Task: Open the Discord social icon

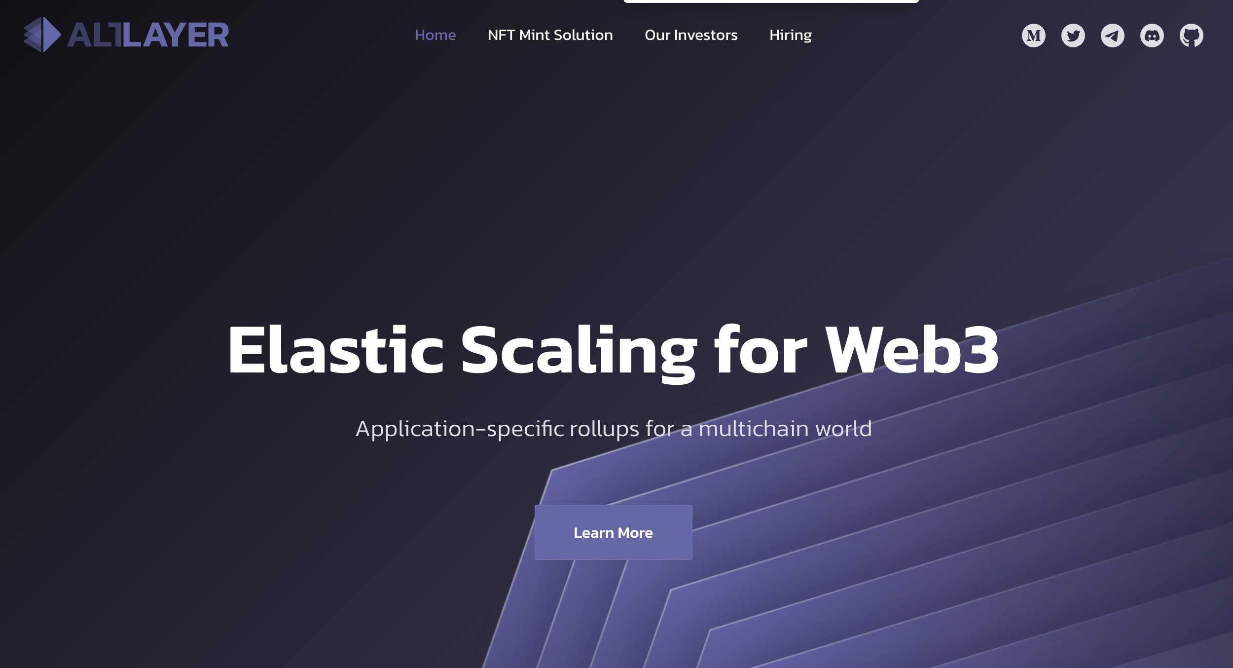Action: point(1152,35)
